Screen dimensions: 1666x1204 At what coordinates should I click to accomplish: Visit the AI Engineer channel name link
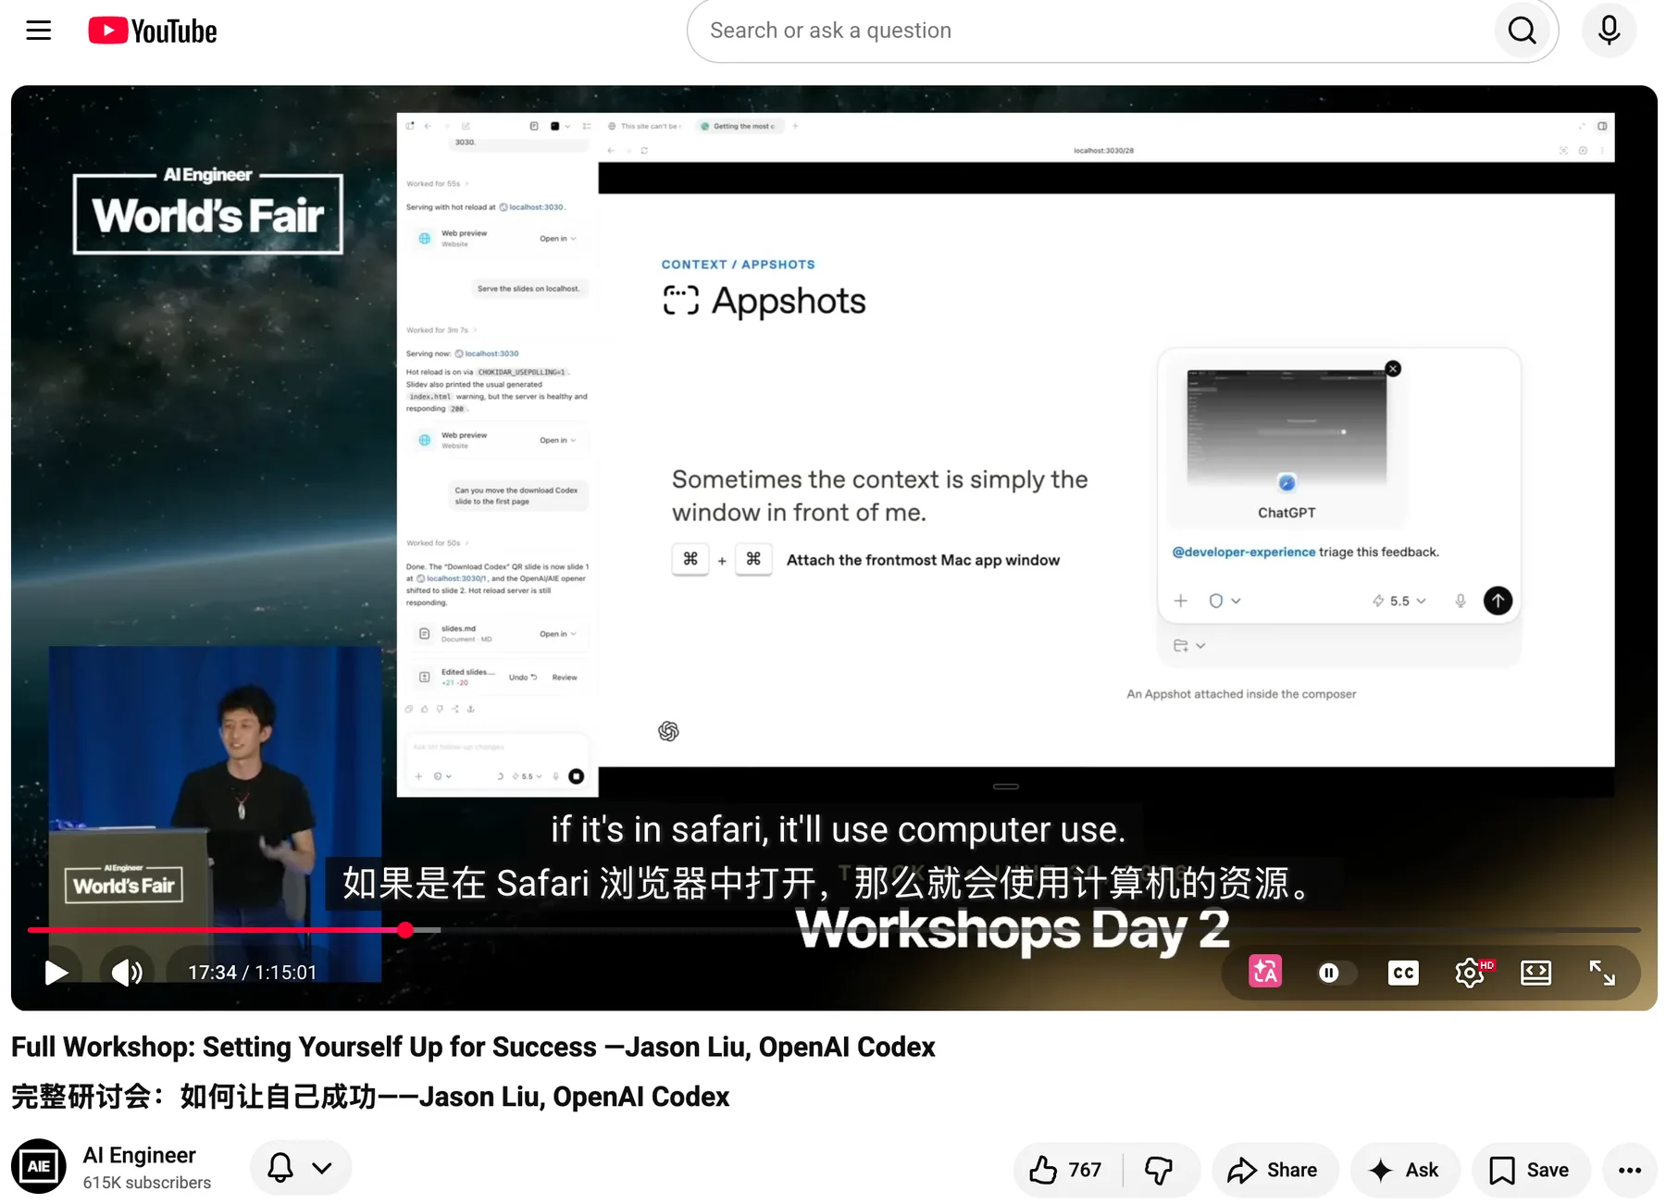click(x=140, y=1155)
